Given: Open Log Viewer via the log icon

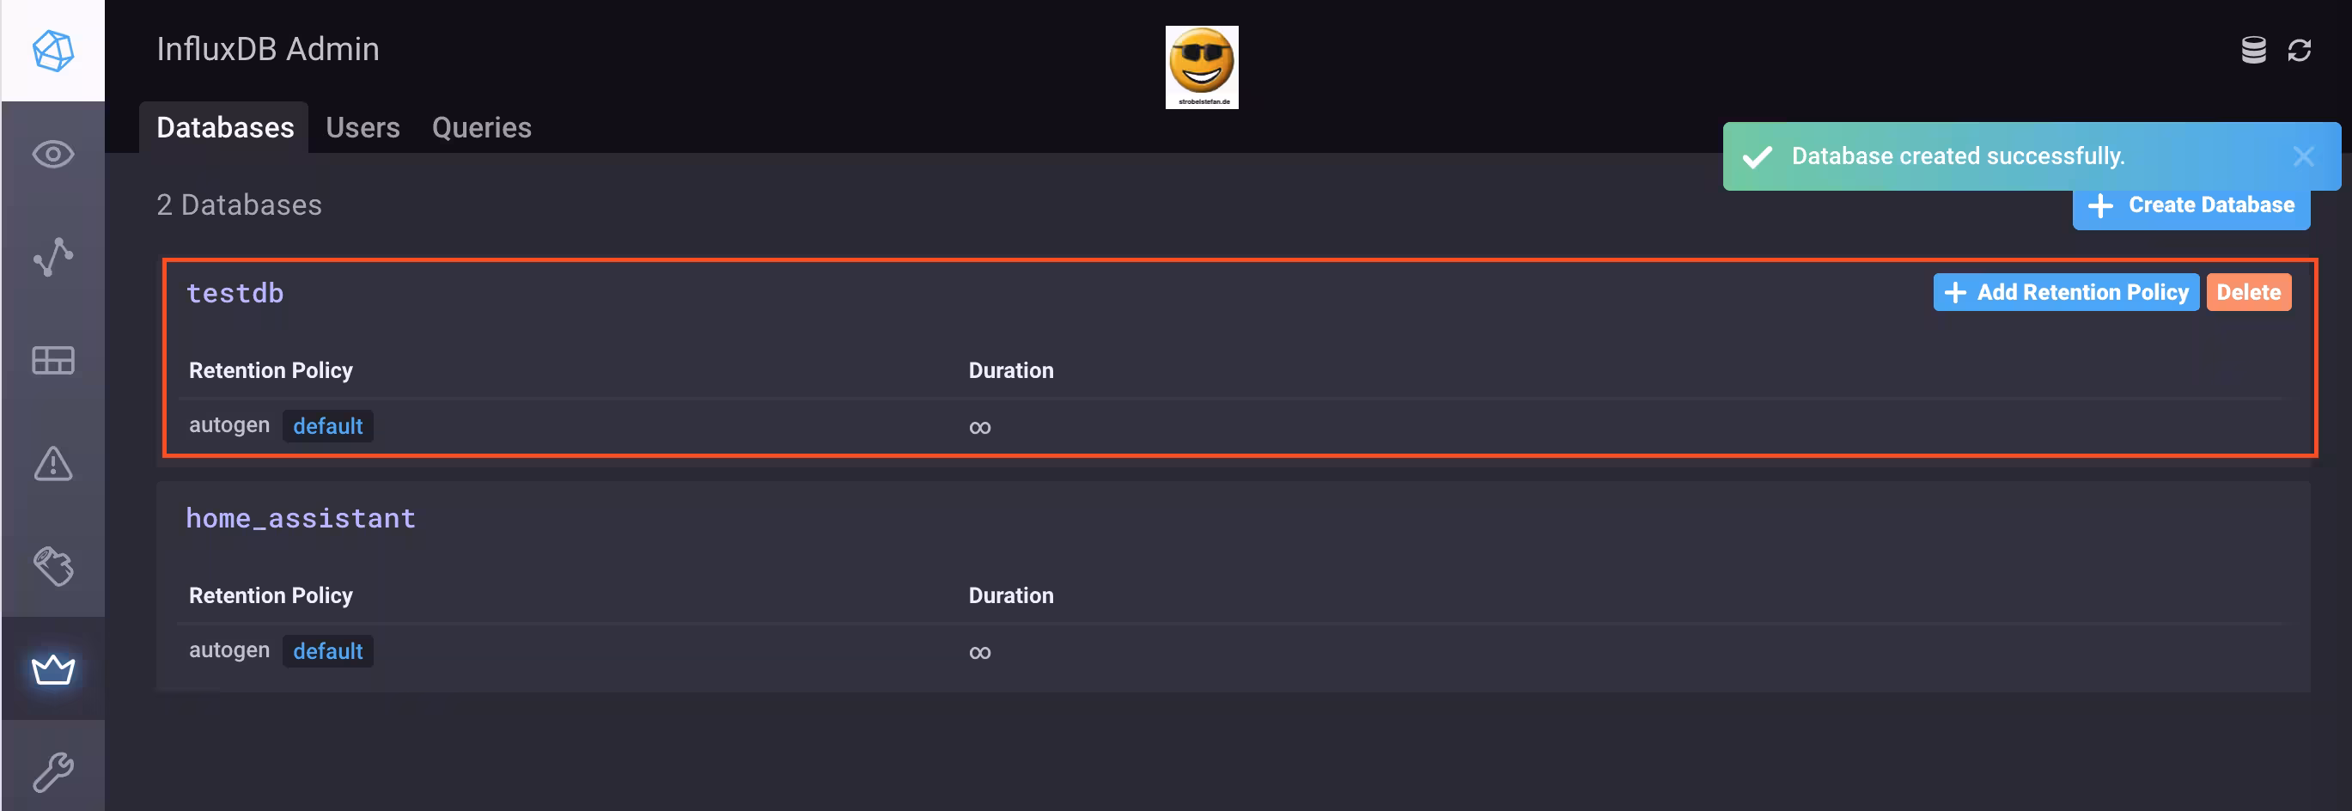Looking at the screenshot, I should 52,566.
